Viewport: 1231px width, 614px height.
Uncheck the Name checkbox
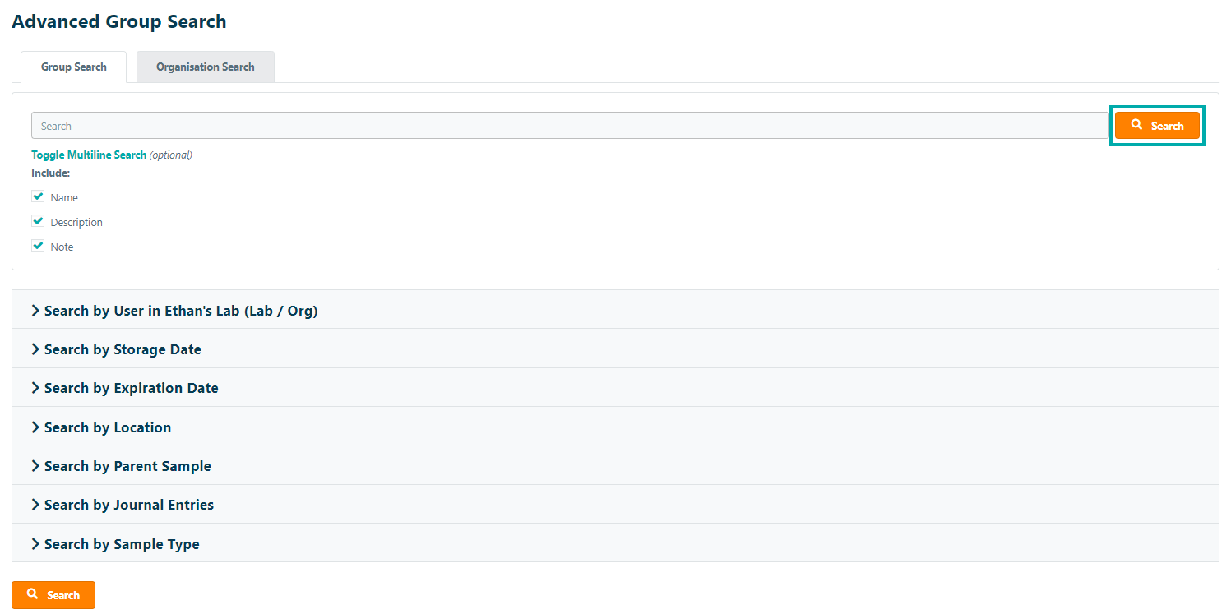click(x=38, y=197)
